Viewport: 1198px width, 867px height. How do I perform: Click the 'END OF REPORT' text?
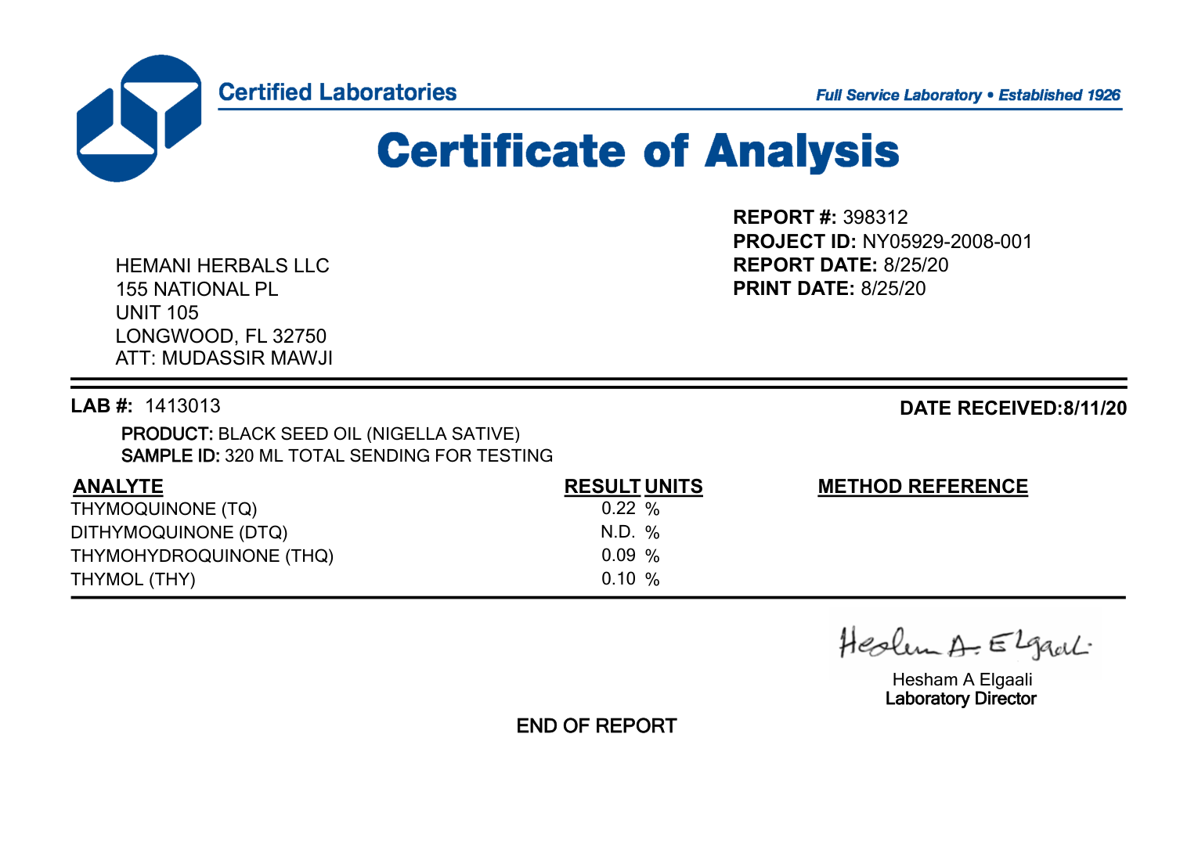596,726
